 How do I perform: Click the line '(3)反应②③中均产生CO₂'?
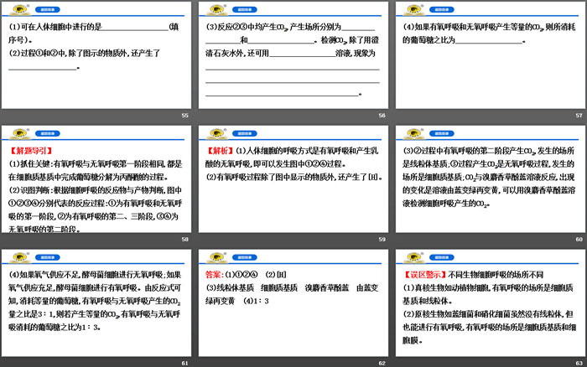click(x=290, y=27)
